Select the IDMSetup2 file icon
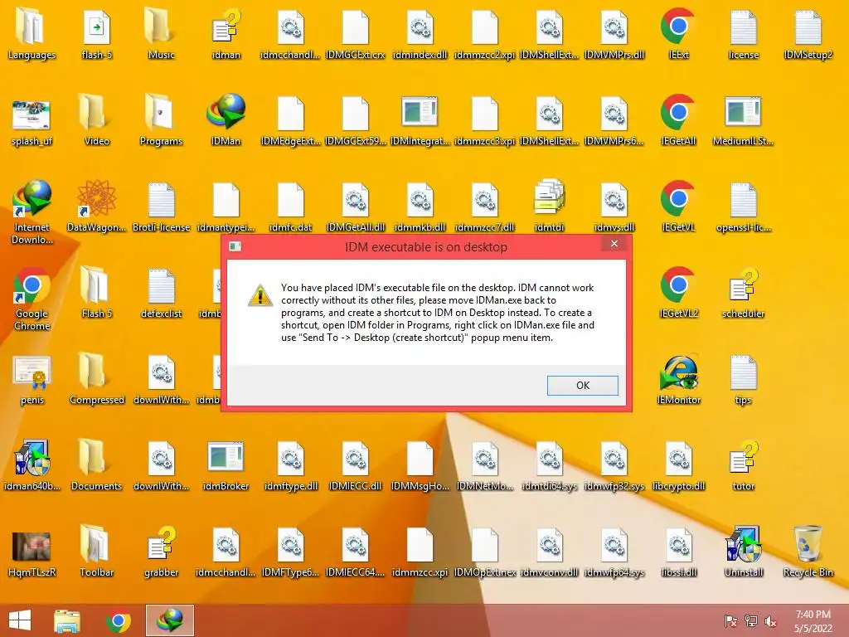The image size is (849, 637). click(x=808, y=28)
